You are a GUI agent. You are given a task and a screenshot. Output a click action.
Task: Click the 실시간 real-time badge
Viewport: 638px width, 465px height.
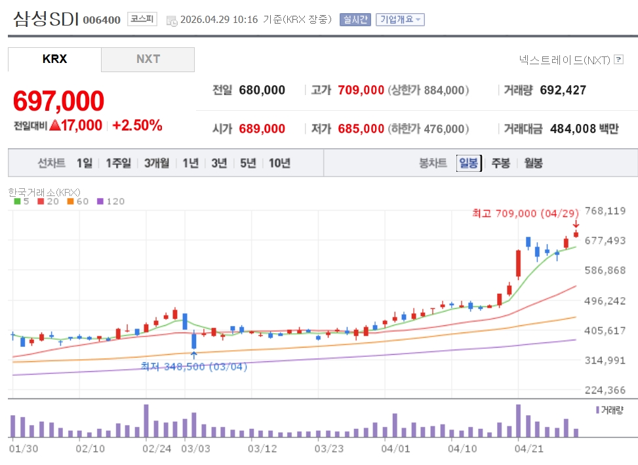pos(355,20)
